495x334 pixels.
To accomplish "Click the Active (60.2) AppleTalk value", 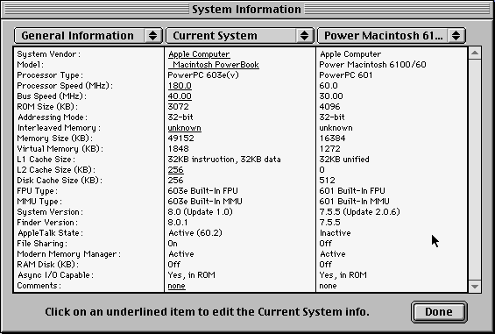I will point(195,233).
